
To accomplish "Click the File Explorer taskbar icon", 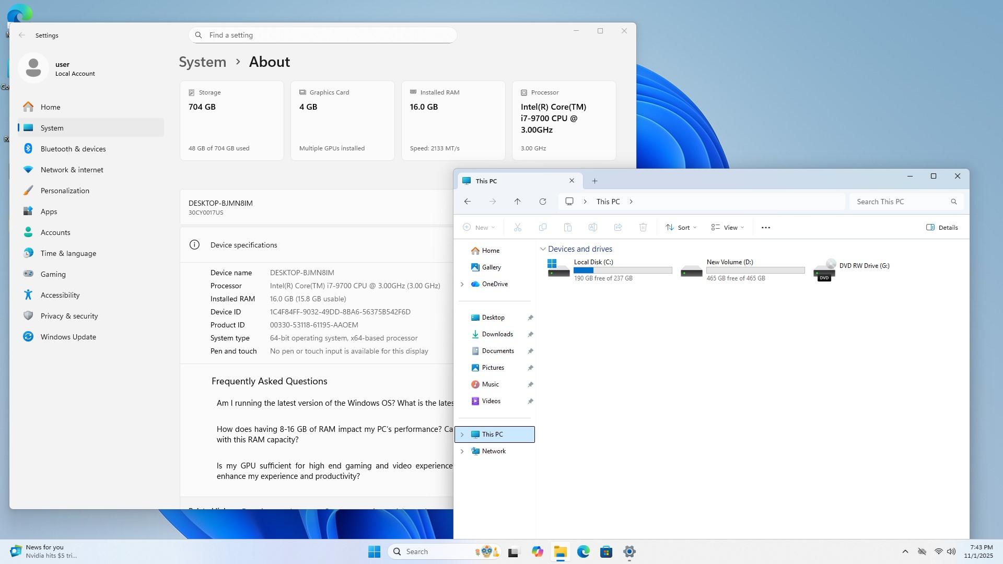I will pyautogui.click(x=560, y=551).
